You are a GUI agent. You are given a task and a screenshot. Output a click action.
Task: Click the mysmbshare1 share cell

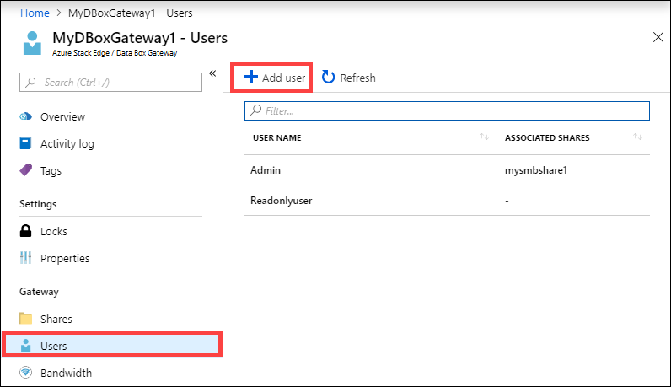coord(536,170)
